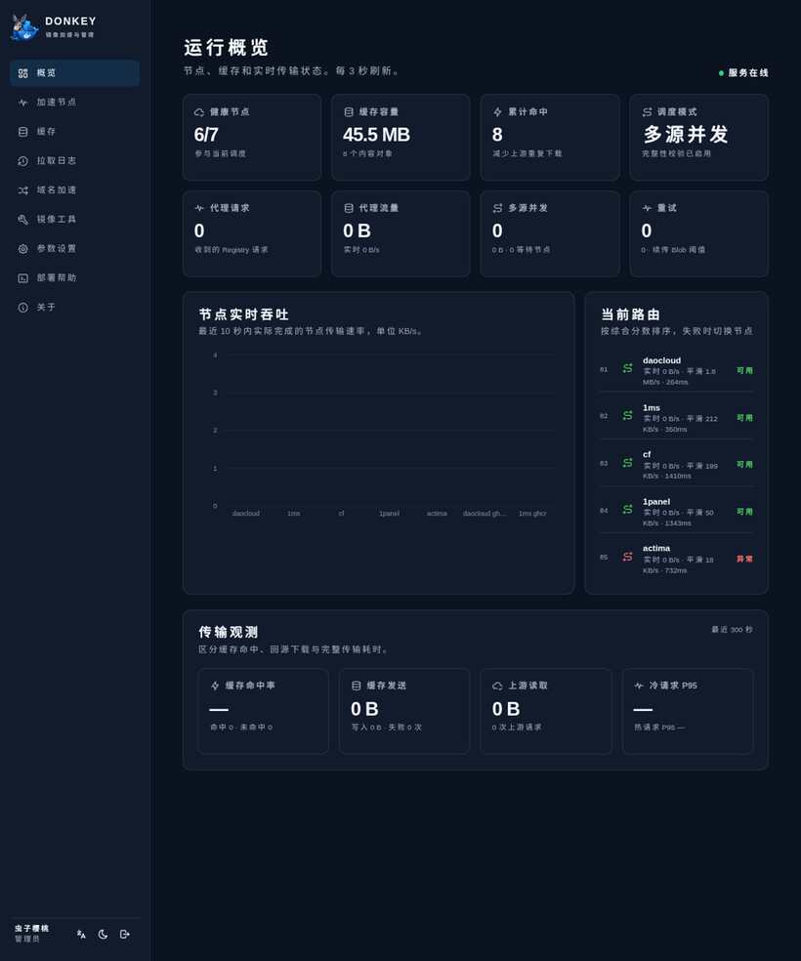The height and width of the screenshot is (961, 801).
Task: Click the Donkey logo icon
Action: point(24,27)
